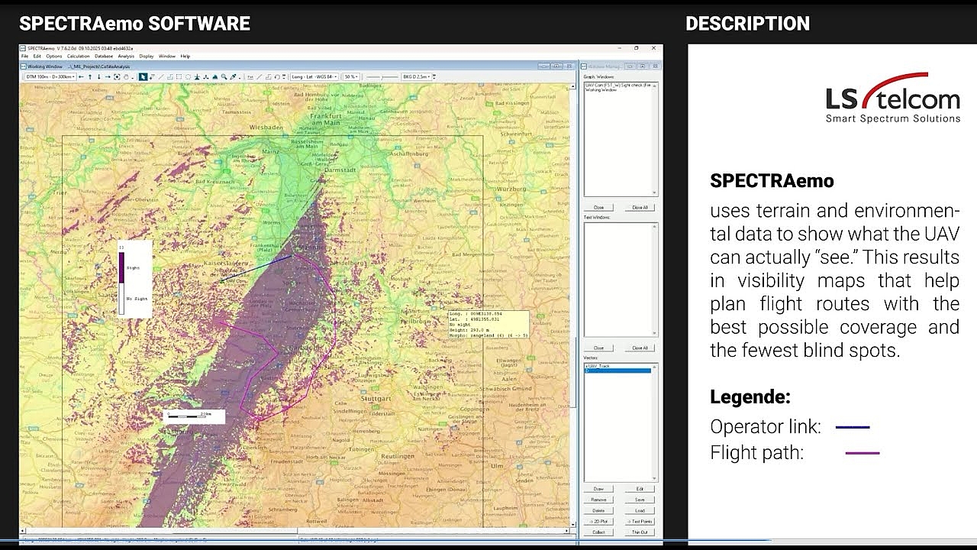Open the BKG D 2.5m map dropdown
977x550 pixels.
pyautogui.click(x=416, y=76)
